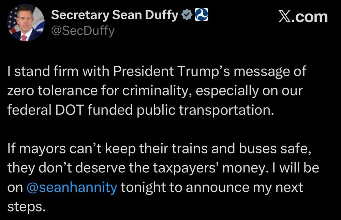
Task: Click "federal DOT funded public transportation" line
Action: [x=140, y=110]
